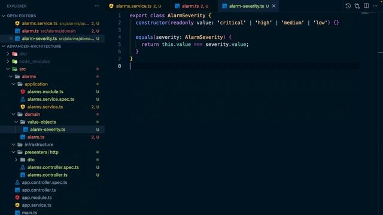Expand the node_modules folder
Viewport: 383px width, 215px height.
[8, 62]
